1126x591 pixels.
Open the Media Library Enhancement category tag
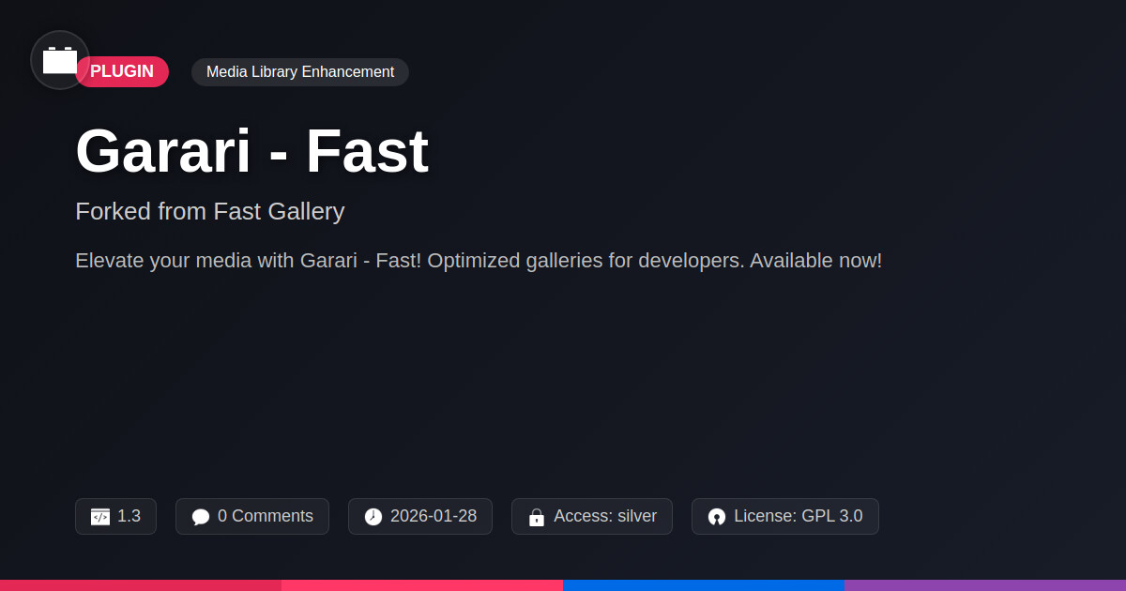point(300,72)
